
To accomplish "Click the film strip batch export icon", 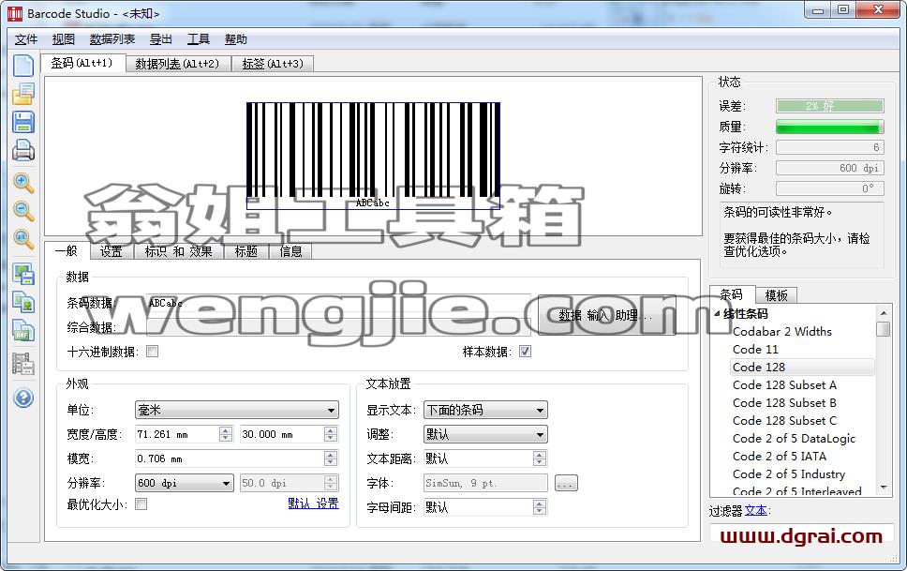I will pyautogui.click(x=23, y=364).
